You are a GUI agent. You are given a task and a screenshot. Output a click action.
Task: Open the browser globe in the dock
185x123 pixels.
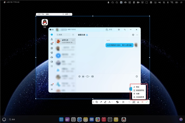(79, 120)
